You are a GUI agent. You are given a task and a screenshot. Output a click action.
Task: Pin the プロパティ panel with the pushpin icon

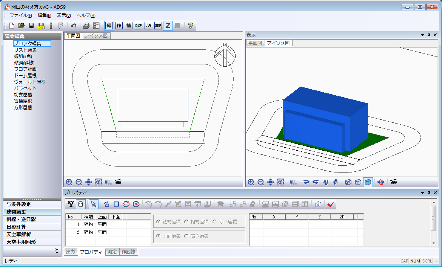[429, 193]
